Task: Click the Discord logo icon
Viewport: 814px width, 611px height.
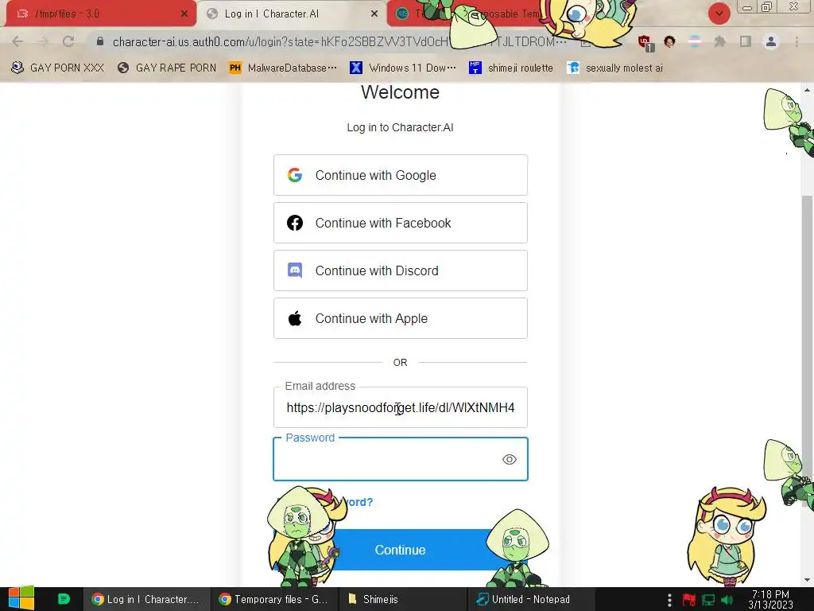Action: [x=295, y=270]
